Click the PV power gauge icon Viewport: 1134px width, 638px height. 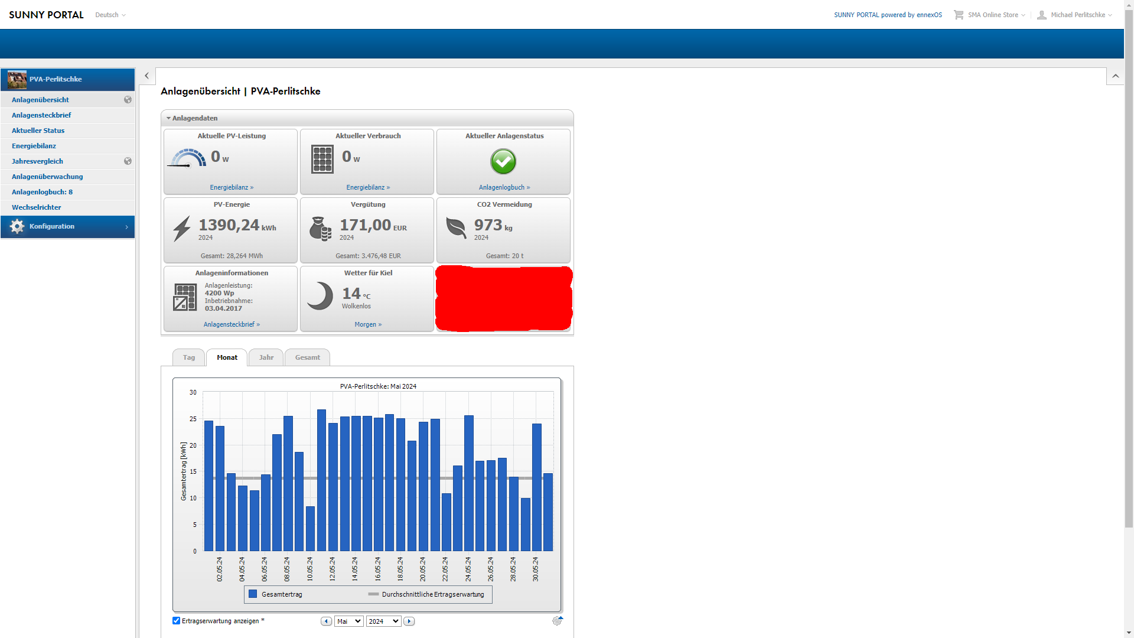(187, 158)
